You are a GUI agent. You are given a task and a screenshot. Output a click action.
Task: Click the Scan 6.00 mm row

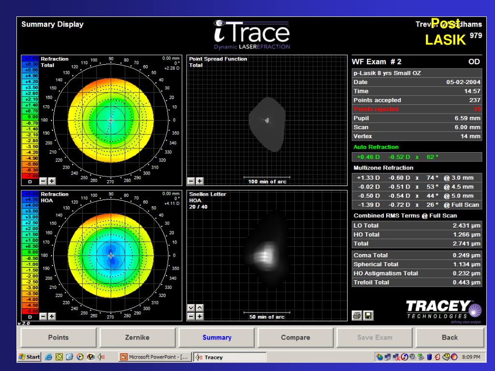pyautogui.click(x=417, y=127)
